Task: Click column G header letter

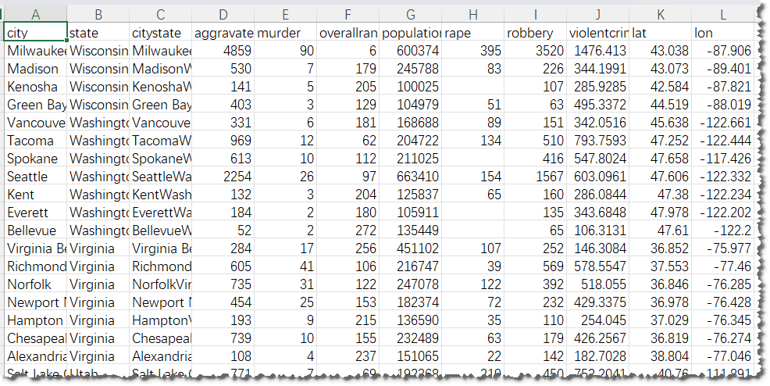Action: [411, 14]
